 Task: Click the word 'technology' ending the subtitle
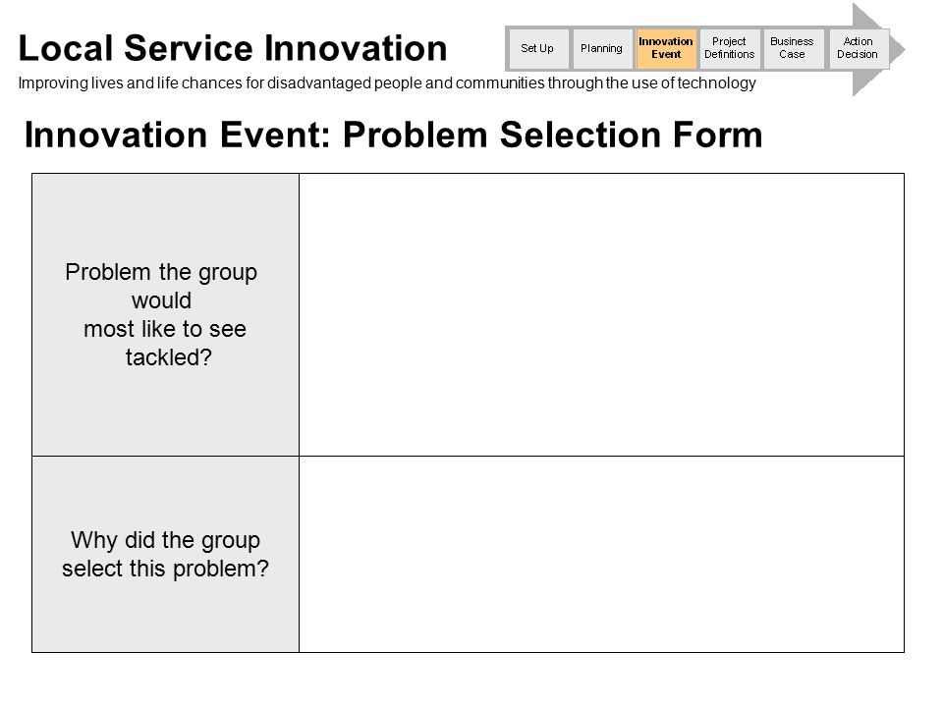(717, 83)
